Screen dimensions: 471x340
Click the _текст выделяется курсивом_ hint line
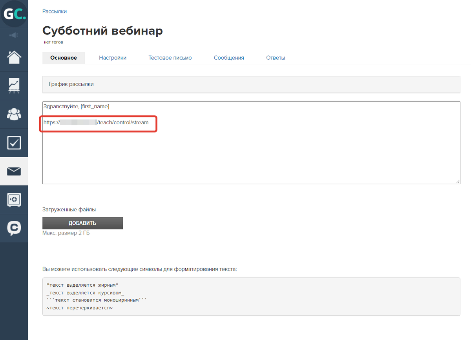coord(85,293)
